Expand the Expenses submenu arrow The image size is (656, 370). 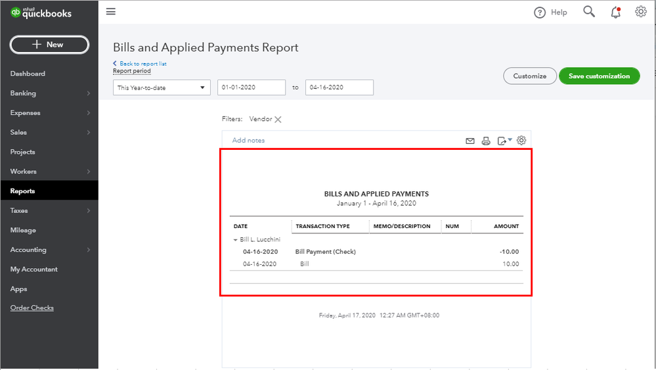(88, 112)
